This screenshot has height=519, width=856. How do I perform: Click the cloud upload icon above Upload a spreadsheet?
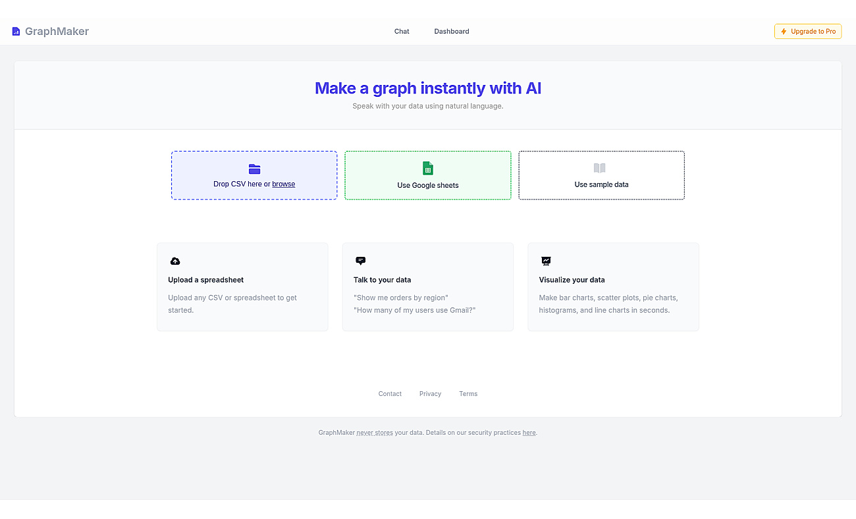point(175,261)
